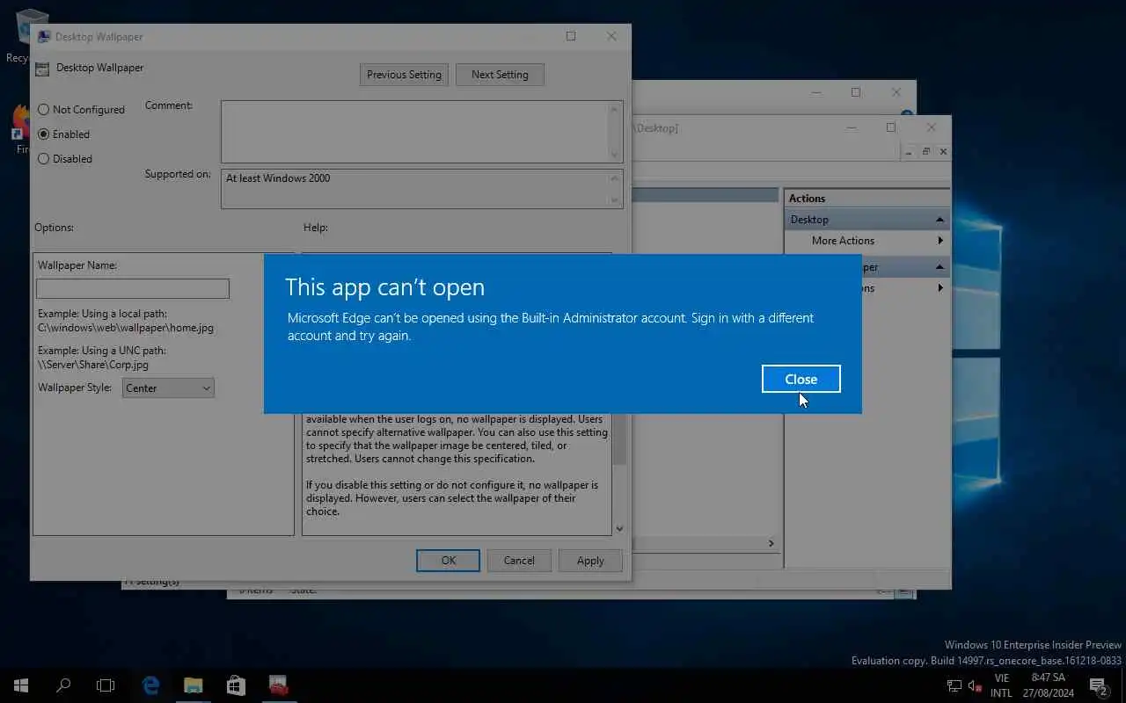Close the Desktop Wallpaper dialog with X
The image size is (1126, 703).
coord(611,36)
